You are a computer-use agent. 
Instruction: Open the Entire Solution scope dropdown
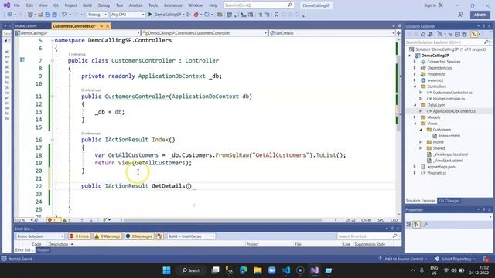[40, 236]
